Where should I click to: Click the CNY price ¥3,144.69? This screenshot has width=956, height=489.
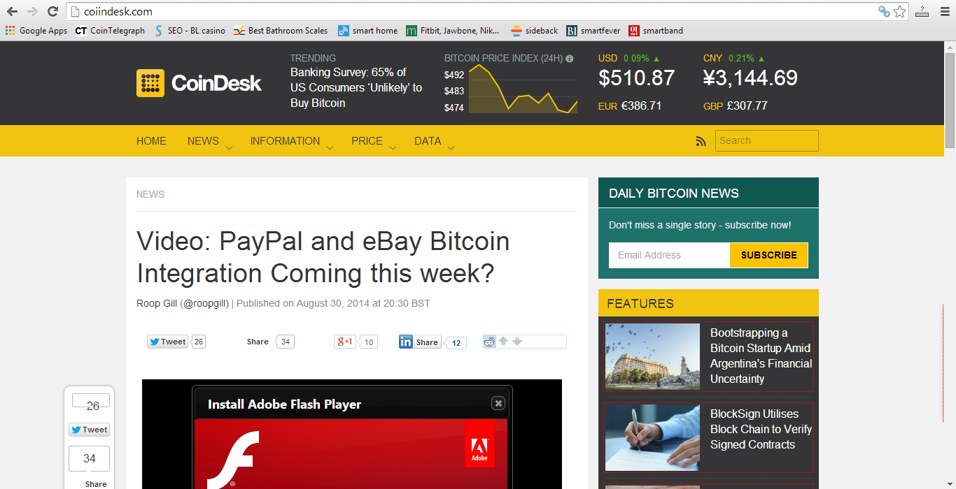[750, 78]
